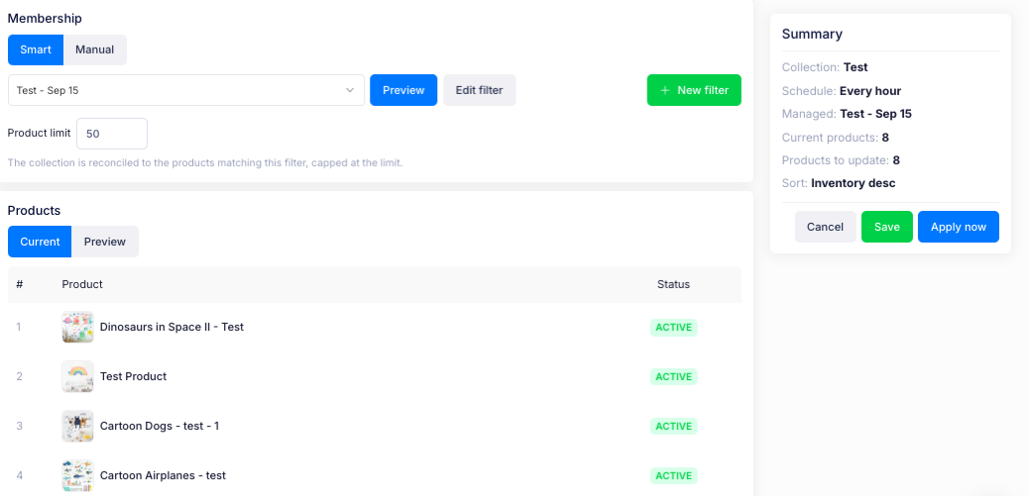This screenshot has height=496, width=1029.
Task: Click the plus icon on New filter
Action: point(665,90)
